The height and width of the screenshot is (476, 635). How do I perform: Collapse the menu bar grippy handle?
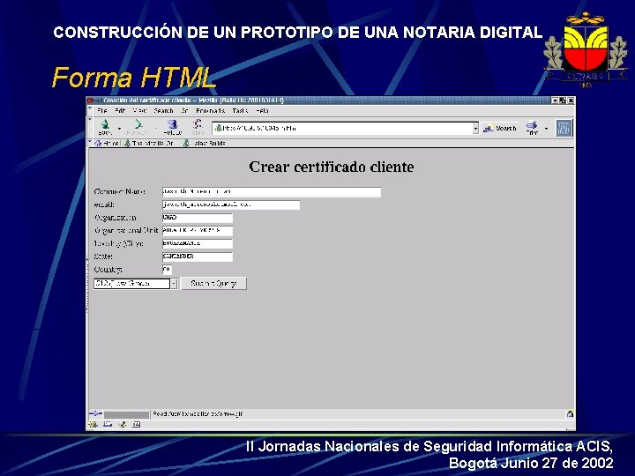point(91,110)
